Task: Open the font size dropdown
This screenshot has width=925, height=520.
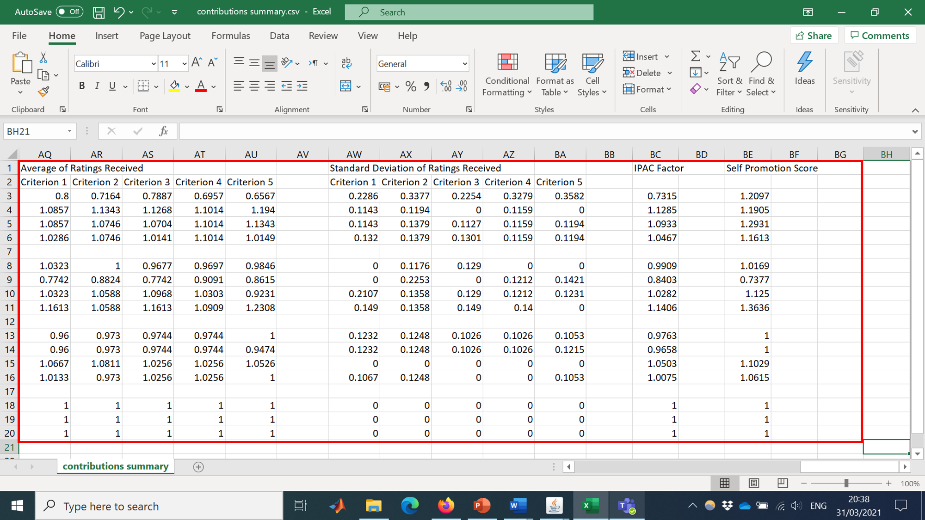Action: (x=184, y=64)
